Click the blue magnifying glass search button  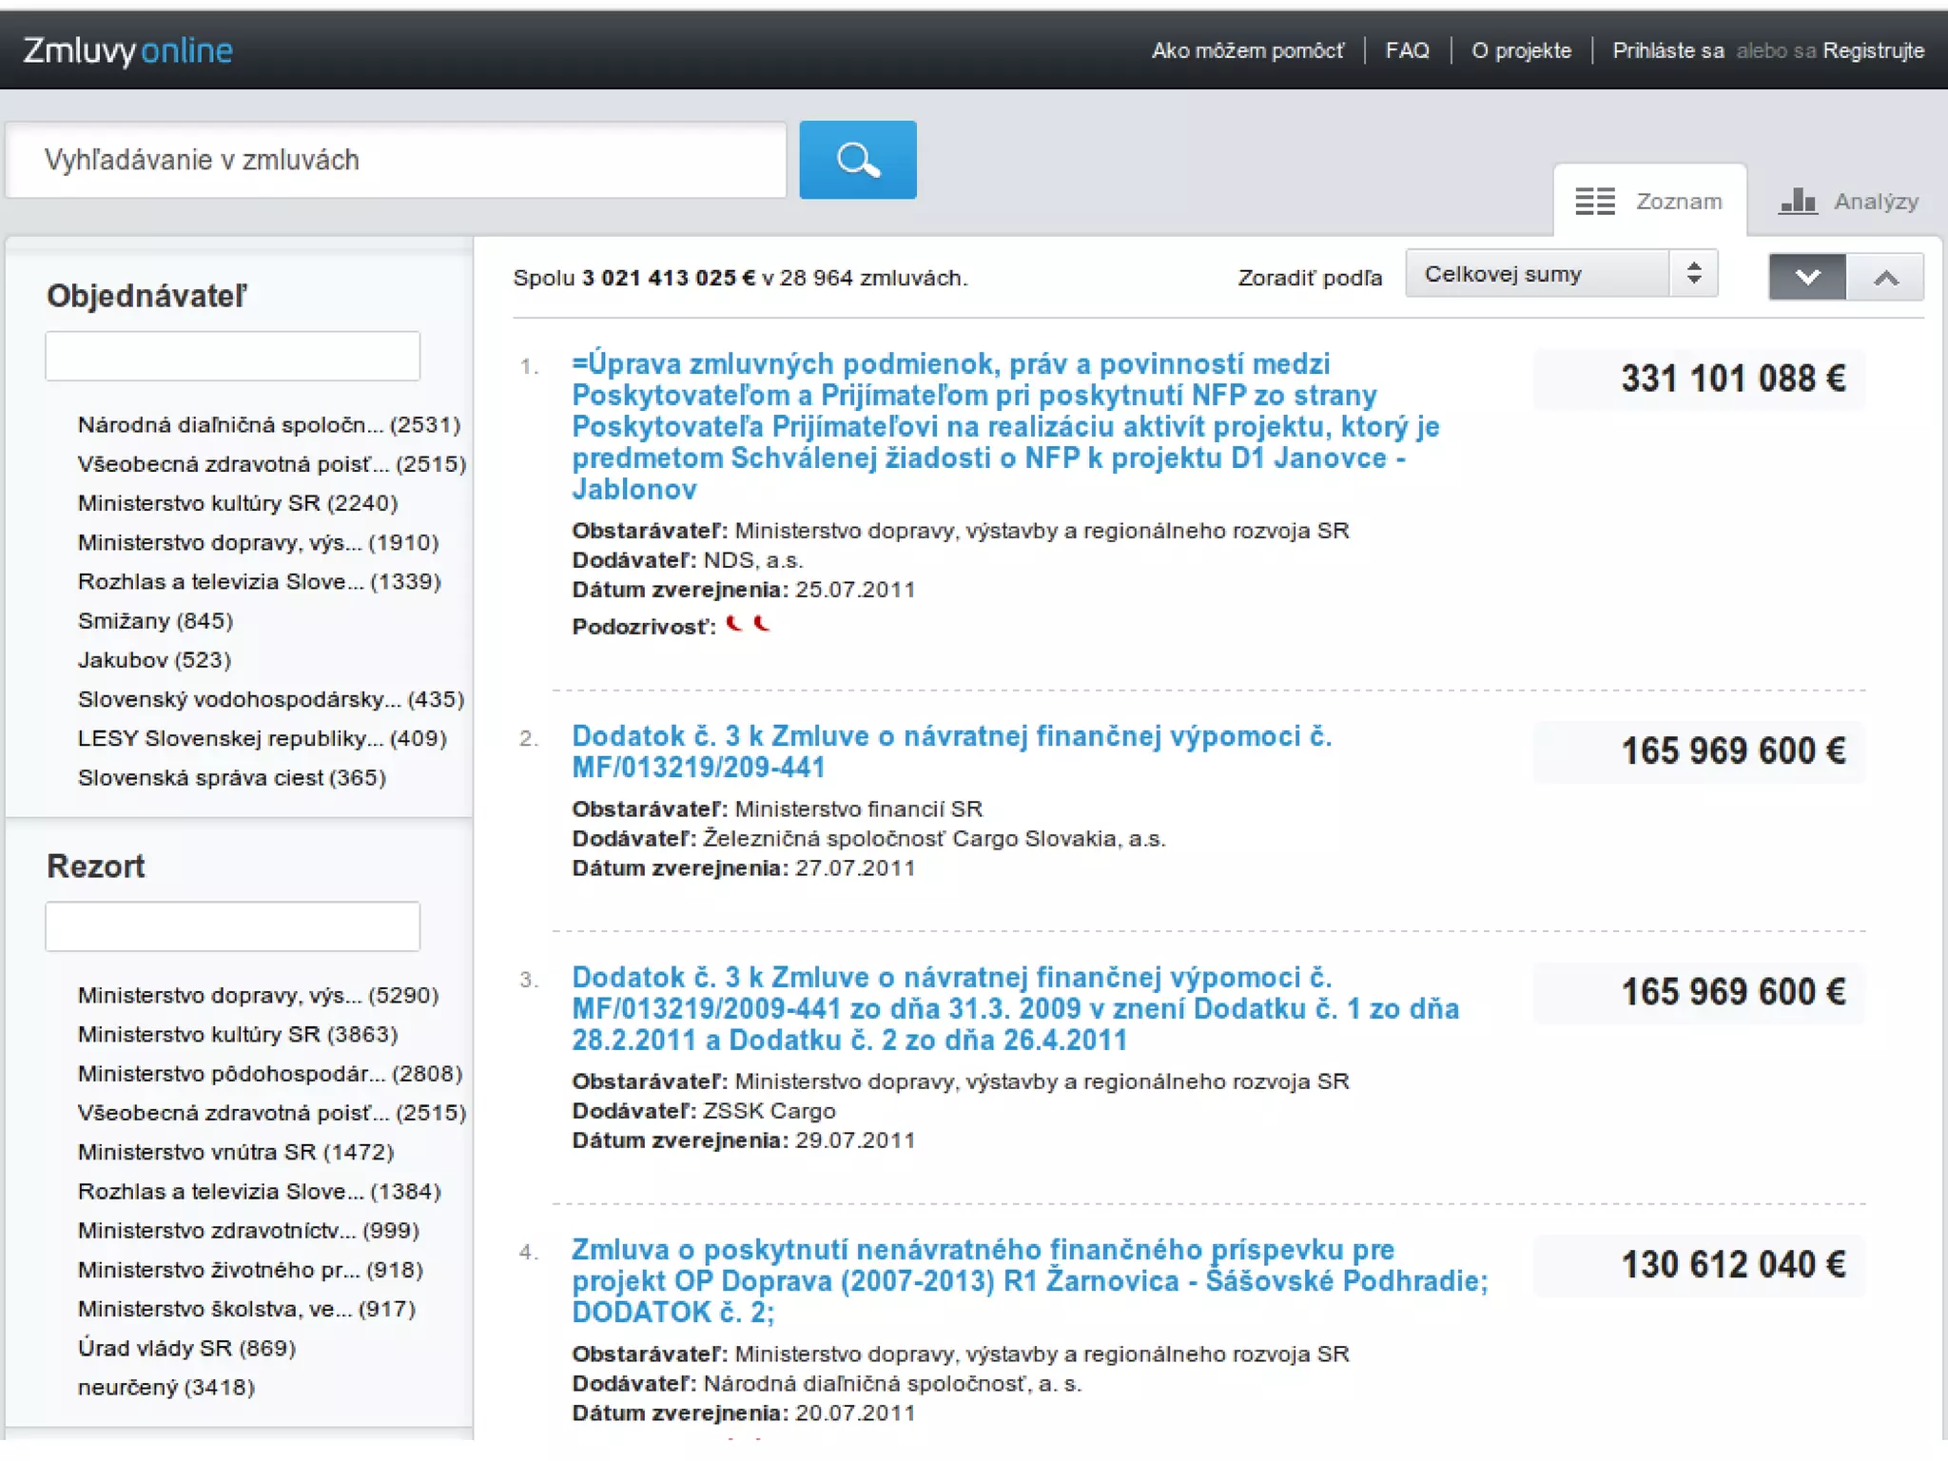[857, 160]
